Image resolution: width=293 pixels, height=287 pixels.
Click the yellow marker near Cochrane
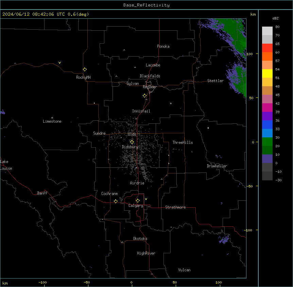point(116,201)
